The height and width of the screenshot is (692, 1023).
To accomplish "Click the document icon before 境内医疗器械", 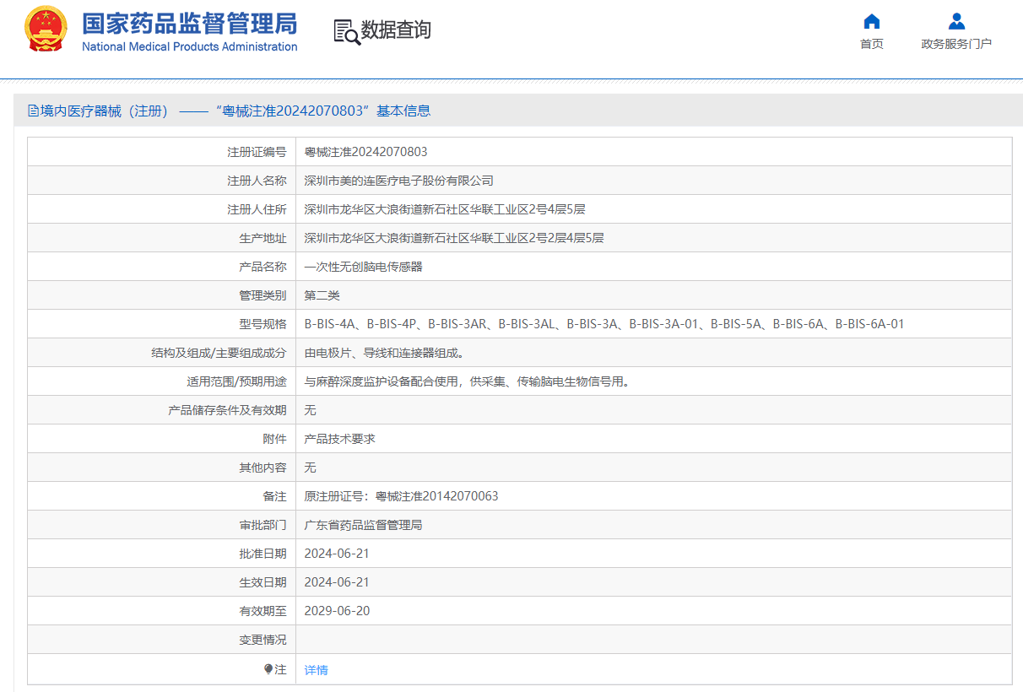I will coord(33,111).
